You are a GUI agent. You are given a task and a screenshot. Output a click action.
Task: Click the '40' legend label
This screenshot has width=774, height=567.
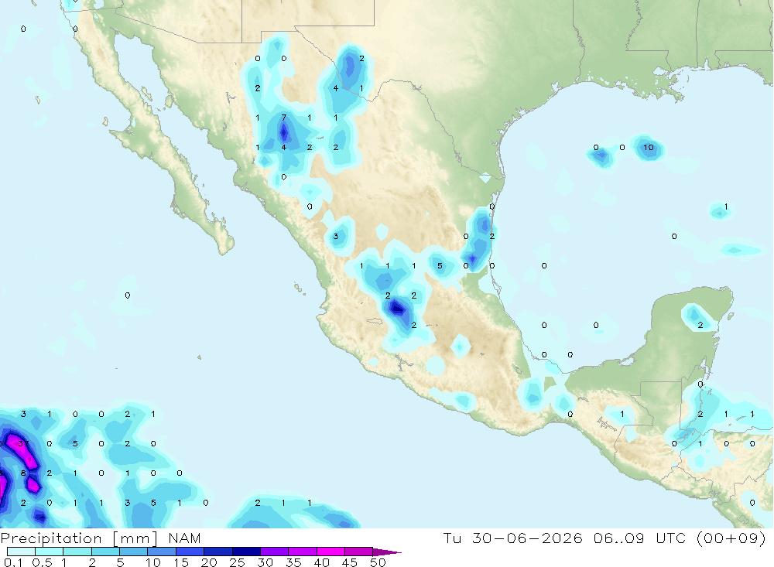321,562
